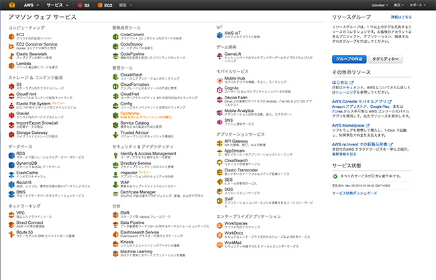This screenshot has width=436, height=280.
Task: Open the EC2 service icon
Action: pyautogui.click(x=11, y=37)
